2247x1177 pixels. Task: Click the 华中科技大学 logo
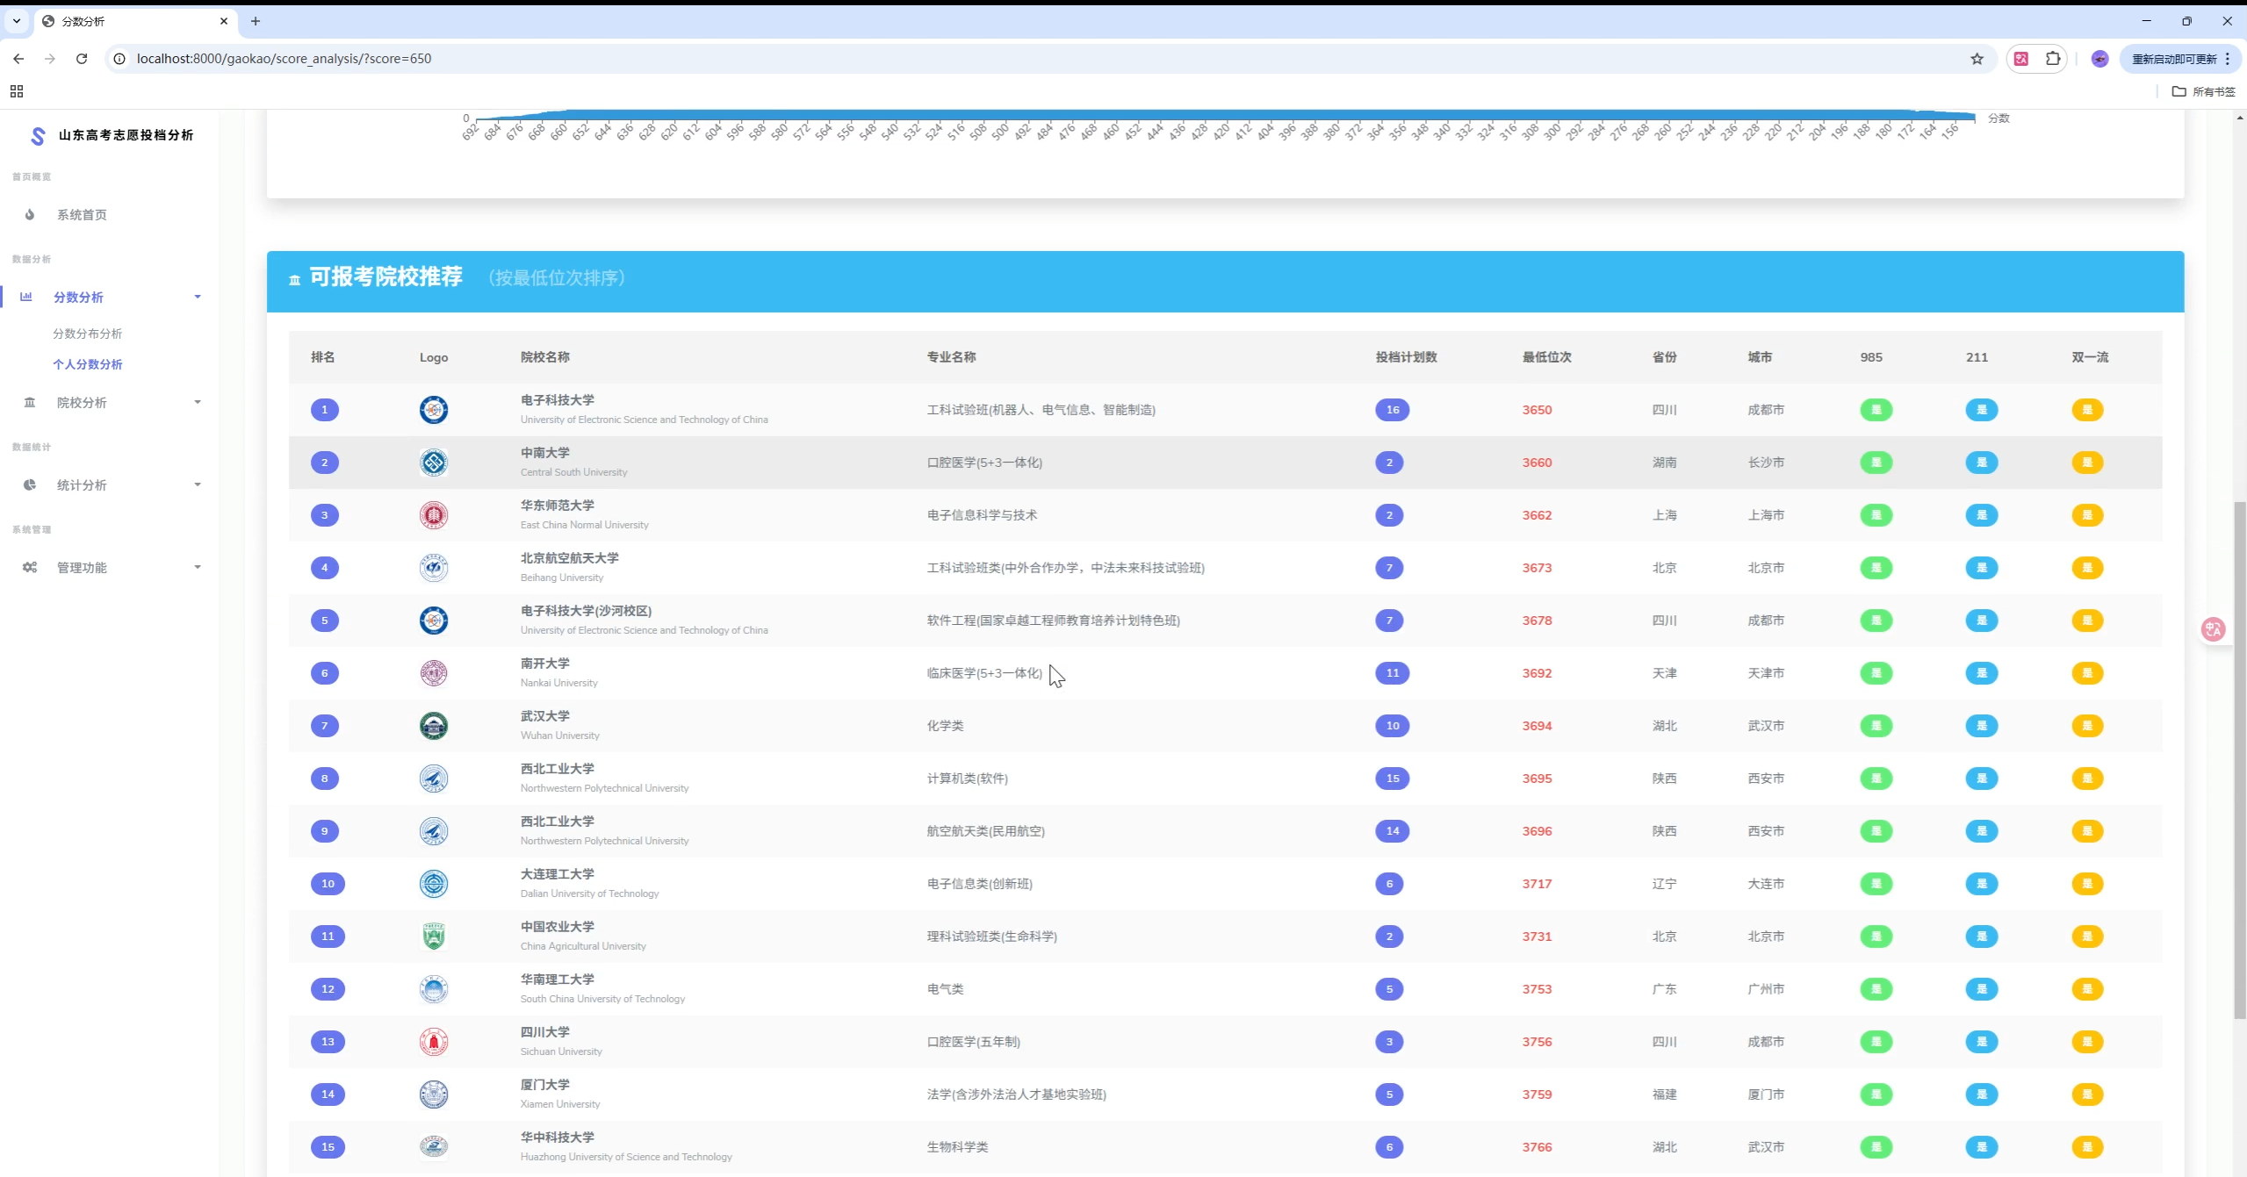(x=434, y=1147)
